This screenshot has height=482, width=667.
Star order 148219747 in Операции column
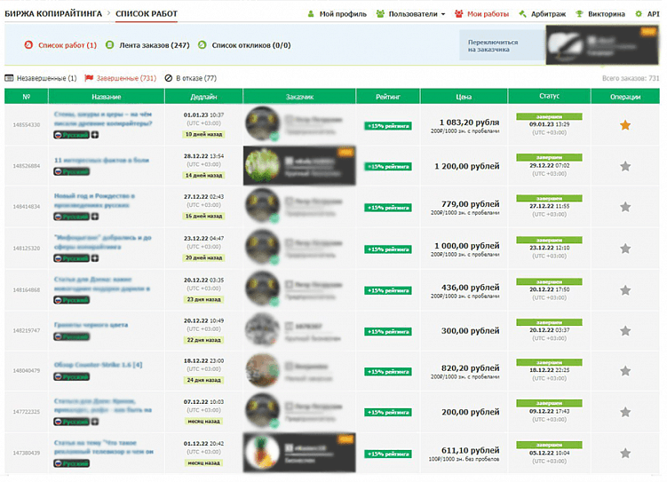pos(625,331)
